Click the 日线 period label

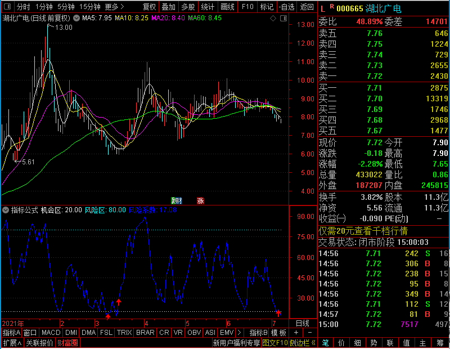[303, 324]
